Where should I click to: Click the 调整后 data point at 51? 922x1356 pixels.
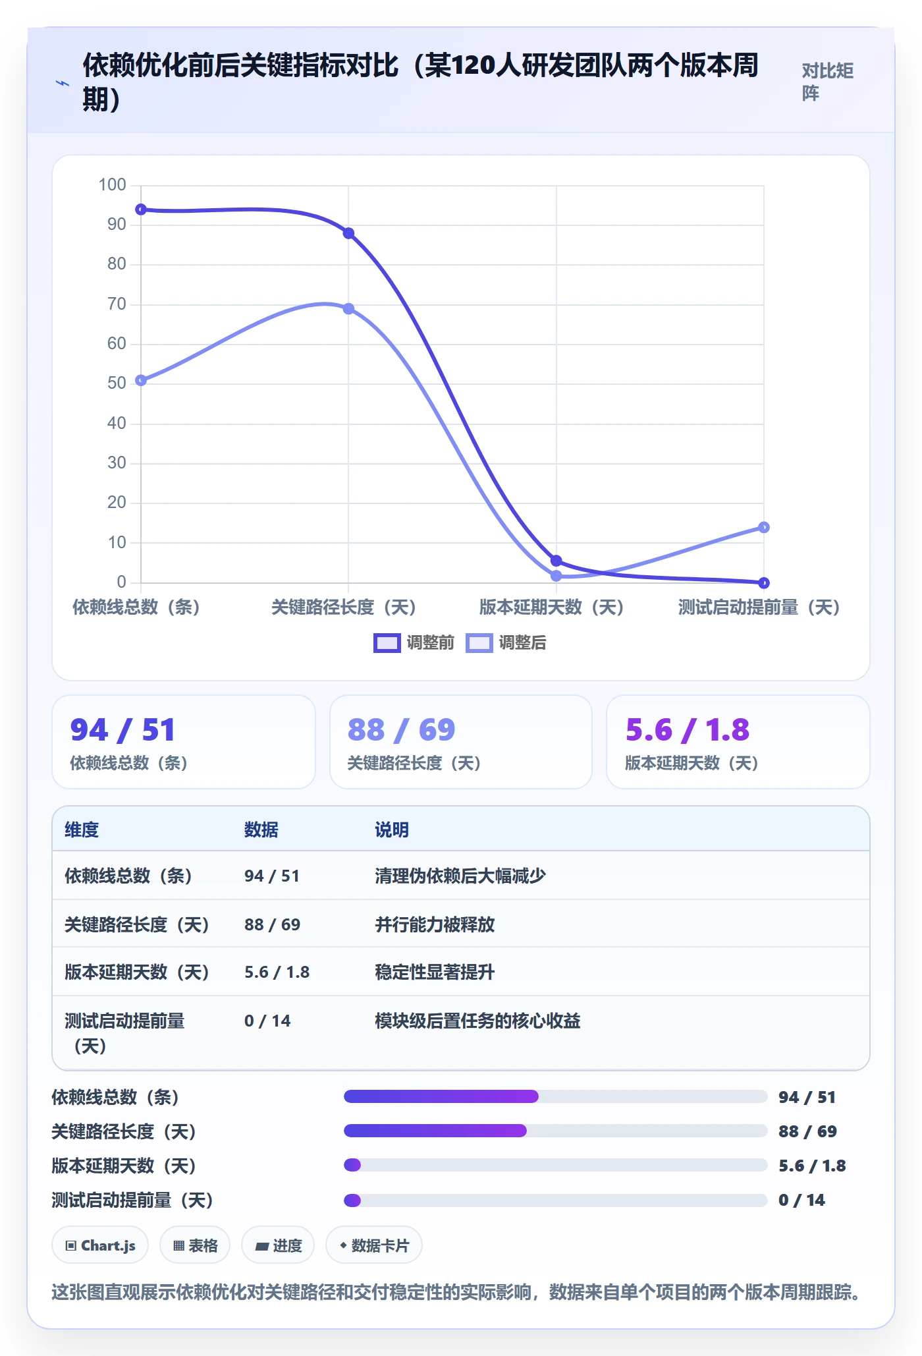tap(141, 380)
